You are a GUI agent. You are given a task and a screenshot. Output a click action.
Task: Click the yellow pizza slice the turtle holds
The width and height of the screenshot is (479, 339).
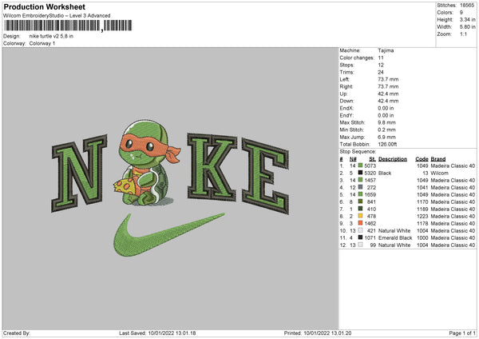point(125,186)
